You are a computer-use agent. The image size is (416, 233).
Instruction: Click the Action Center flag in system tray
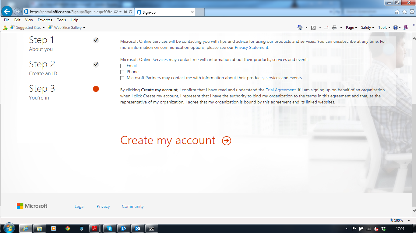(354, 229)
